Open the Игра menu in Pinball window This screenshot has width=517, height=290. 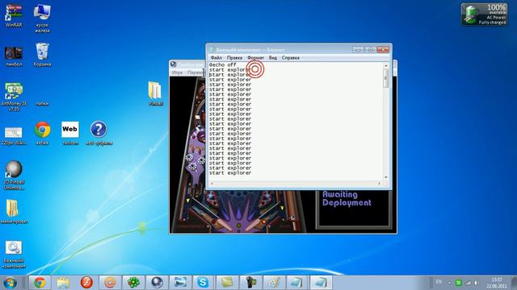tap(177, 72)
